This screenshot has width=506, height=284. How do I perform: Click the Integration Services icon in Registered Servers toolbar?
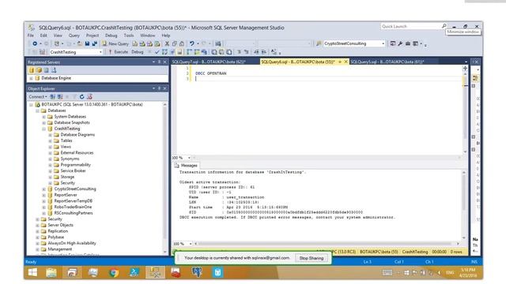(54, 70)
